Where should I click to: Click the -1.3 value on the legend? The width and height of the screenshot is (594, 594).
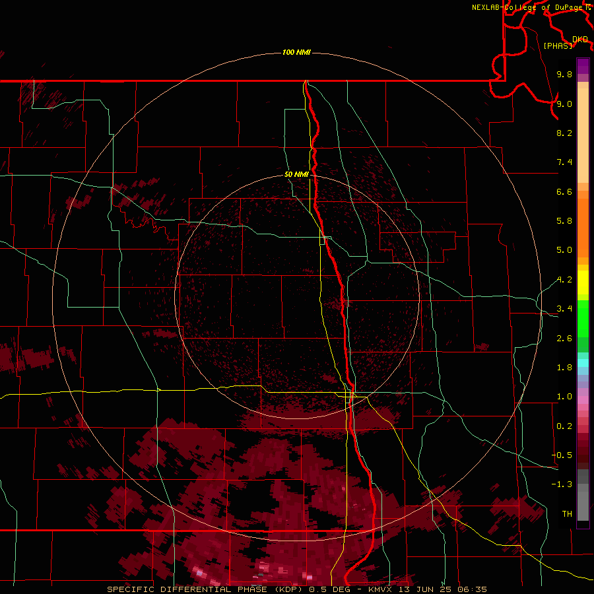[562, 484]
